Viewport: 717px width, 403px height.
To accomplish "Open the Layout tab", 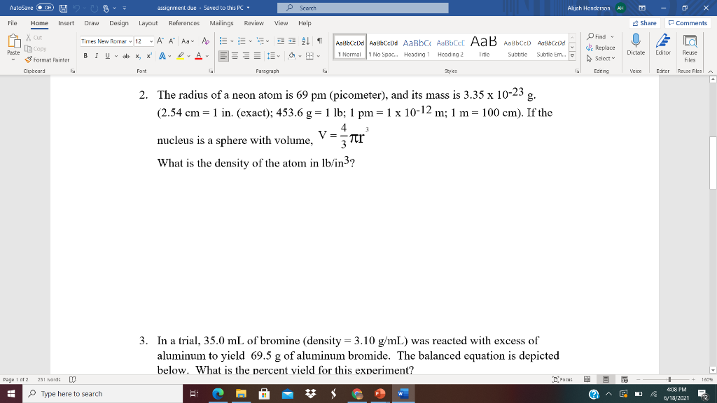I will (x=148, y=23).
